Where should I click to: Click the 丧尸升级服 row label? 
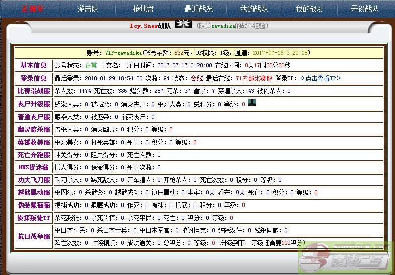pyautogui.click(x=34, y=104)
